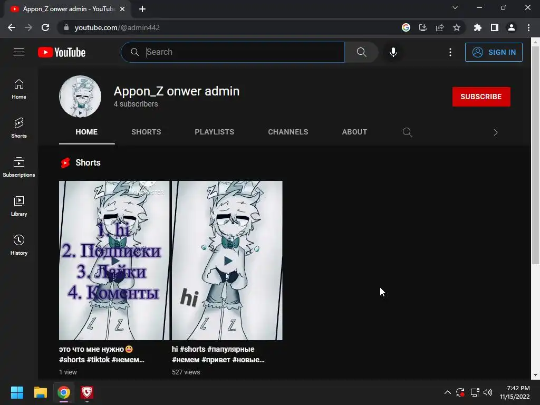Go to Home in sidebar
540x405 pixels.
point(19,89)
